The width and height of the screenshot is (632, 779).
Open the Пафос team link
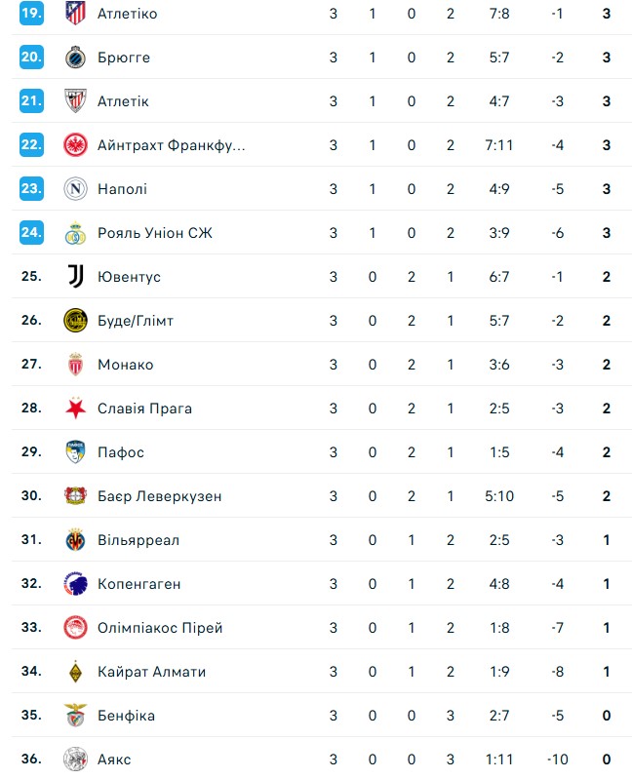(121, 452)
